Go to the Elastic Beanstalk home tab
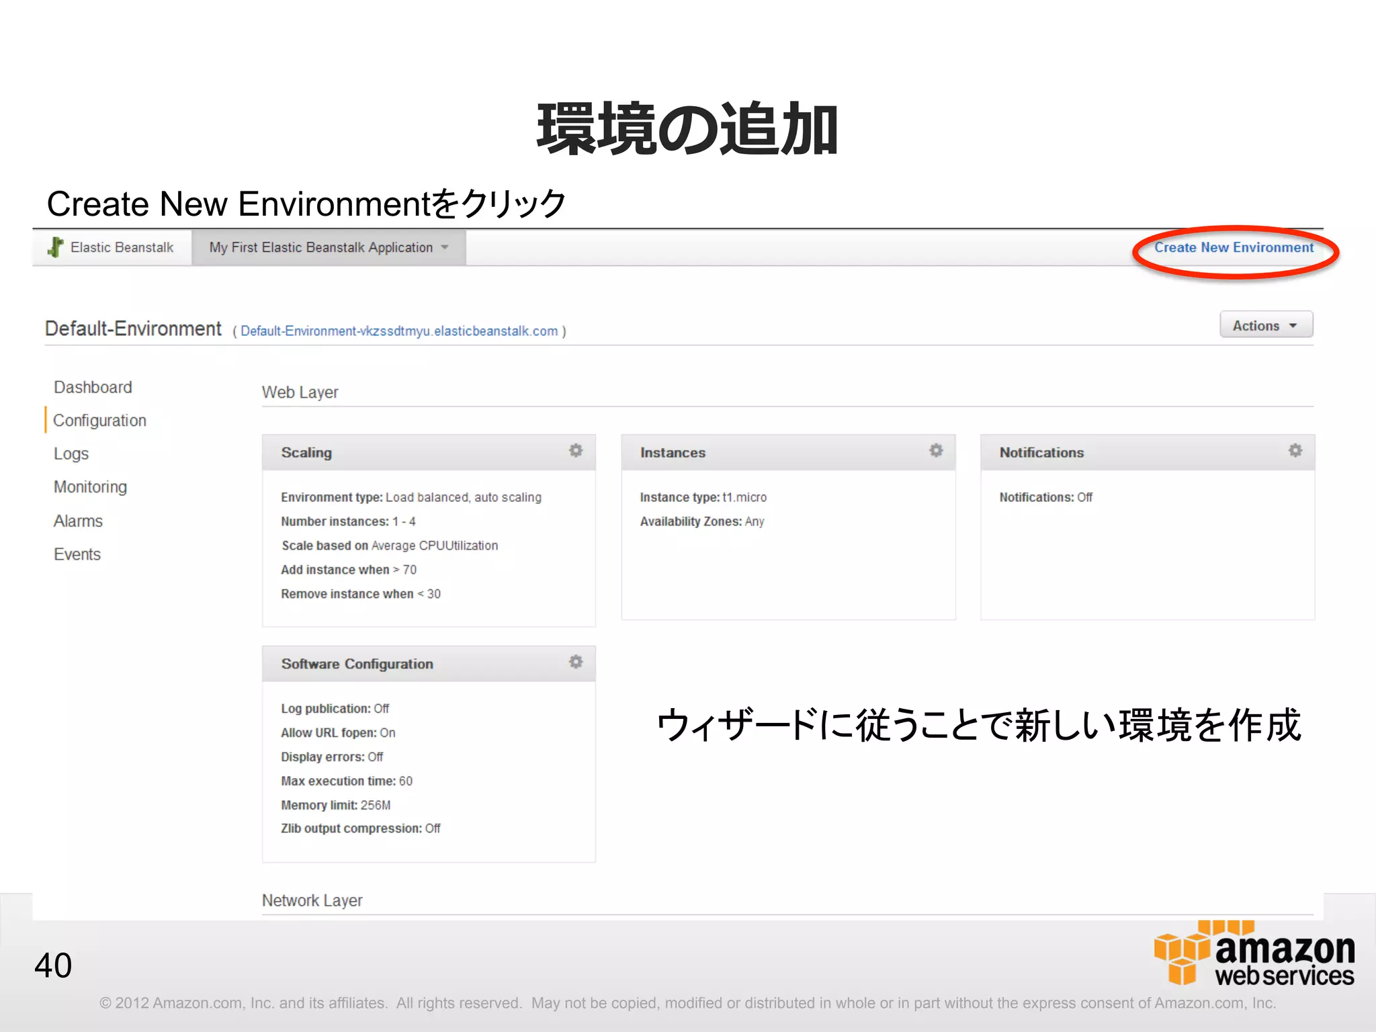This screenshot has height=1032, width=1376. [112, 247]
